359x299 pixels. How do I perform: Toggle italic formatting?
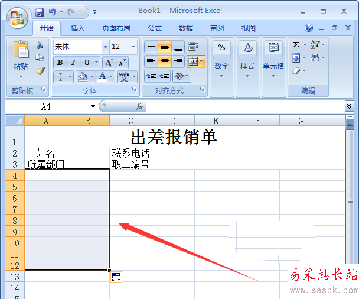click(x=73, y=63)
